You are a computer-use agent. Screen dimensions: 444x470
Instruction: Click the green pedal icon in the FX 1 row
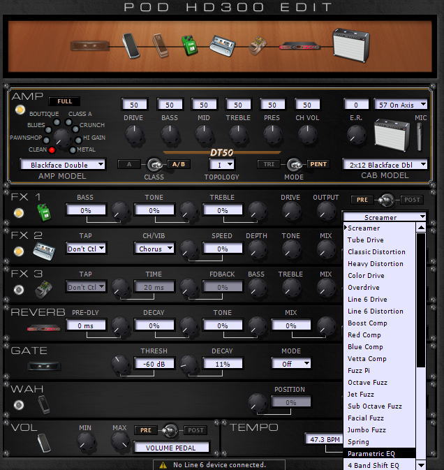click(x=44, y=212)
